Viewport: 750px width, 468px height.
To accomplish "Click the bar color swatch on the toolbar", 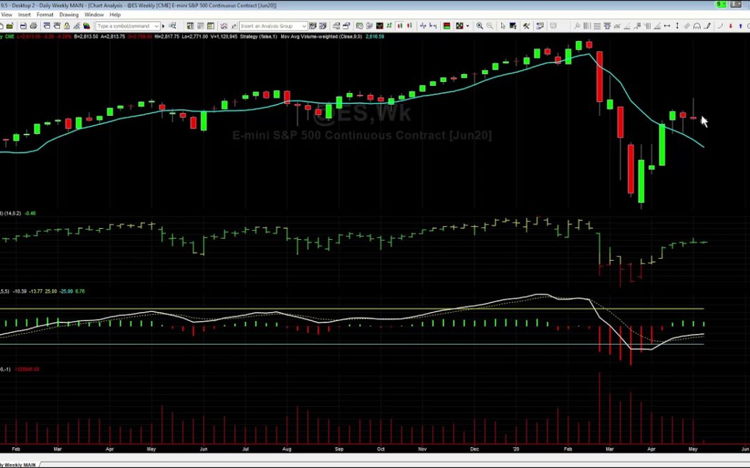I will (x=447, y=25).
